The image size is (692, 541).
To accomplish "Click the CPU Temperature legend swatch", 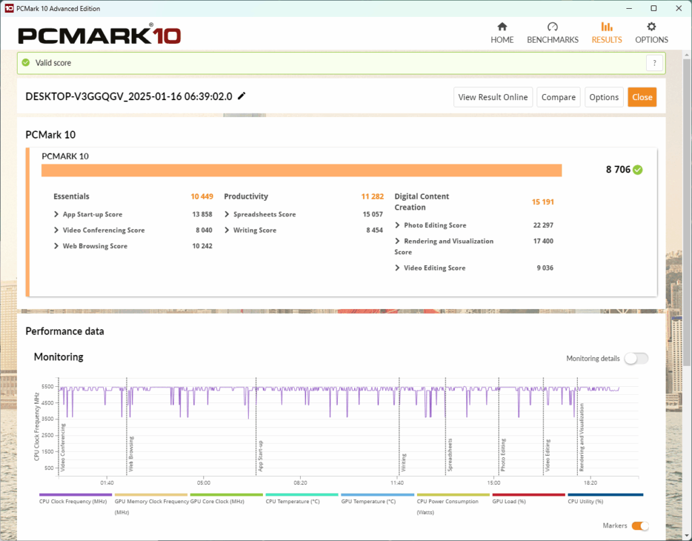I will 302,494.
